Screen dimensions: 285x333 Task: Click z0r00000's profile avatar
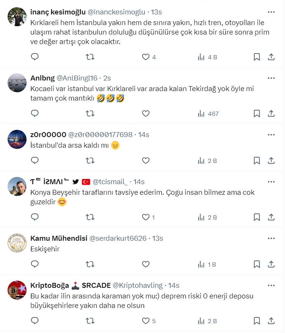click(x=17, y=139)
